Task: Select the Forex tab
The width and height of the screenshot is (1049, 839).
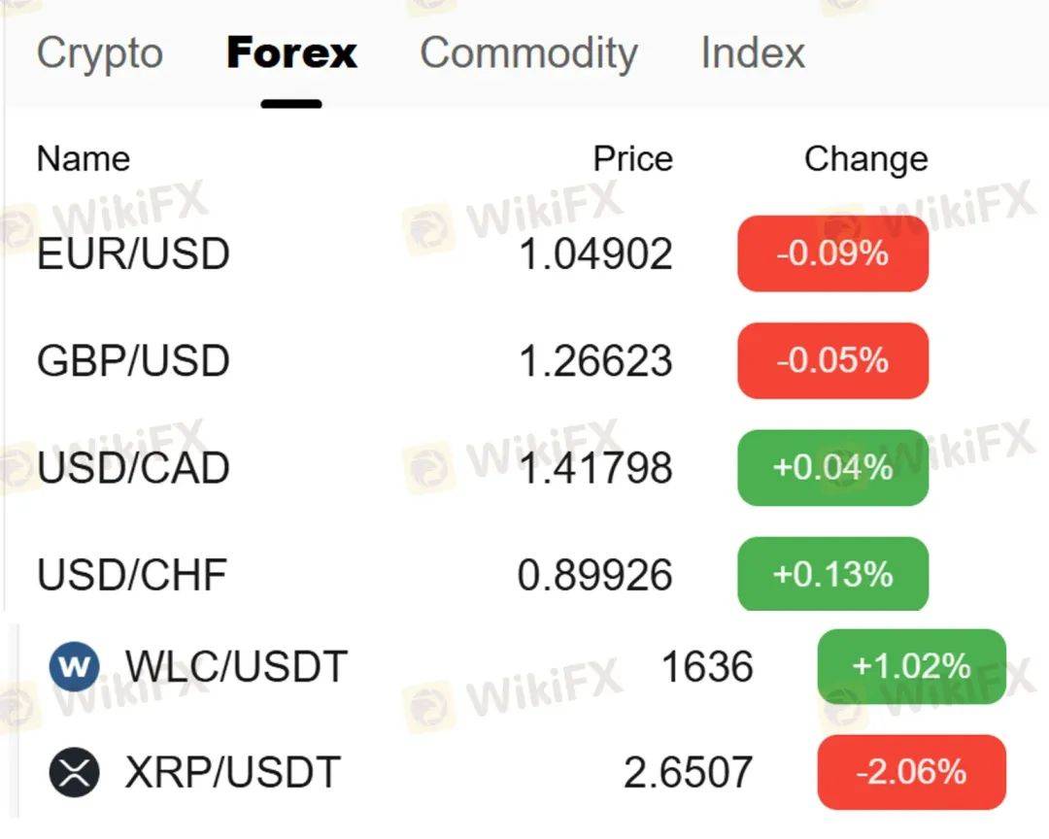Action: [291, 52]
